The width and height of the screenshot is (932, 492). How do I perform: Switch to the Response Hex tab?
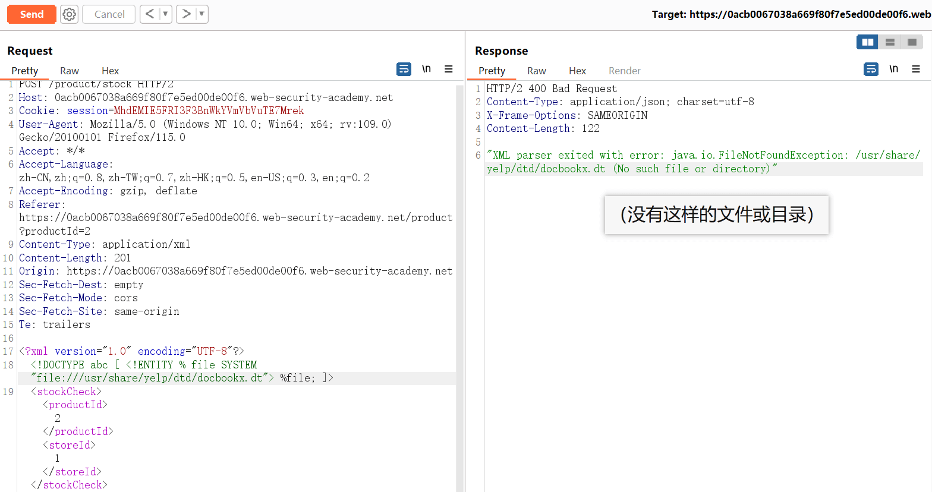[x=577, y=71]
